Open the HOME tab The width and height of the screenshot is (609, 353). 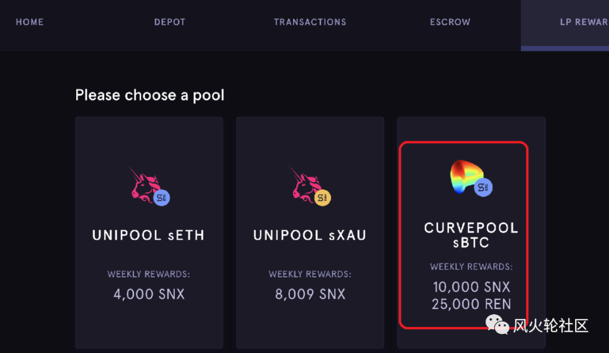click(x=29, y=22)
